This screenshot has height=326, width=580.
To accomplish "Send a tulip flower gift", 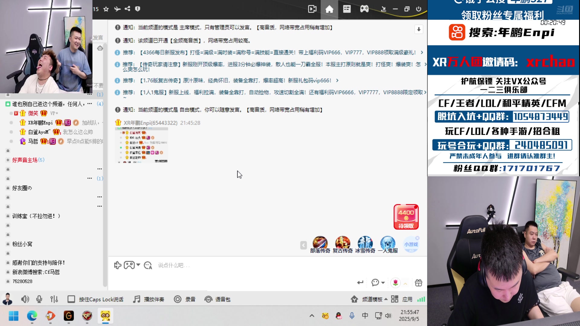I will (x=395, y=283).
